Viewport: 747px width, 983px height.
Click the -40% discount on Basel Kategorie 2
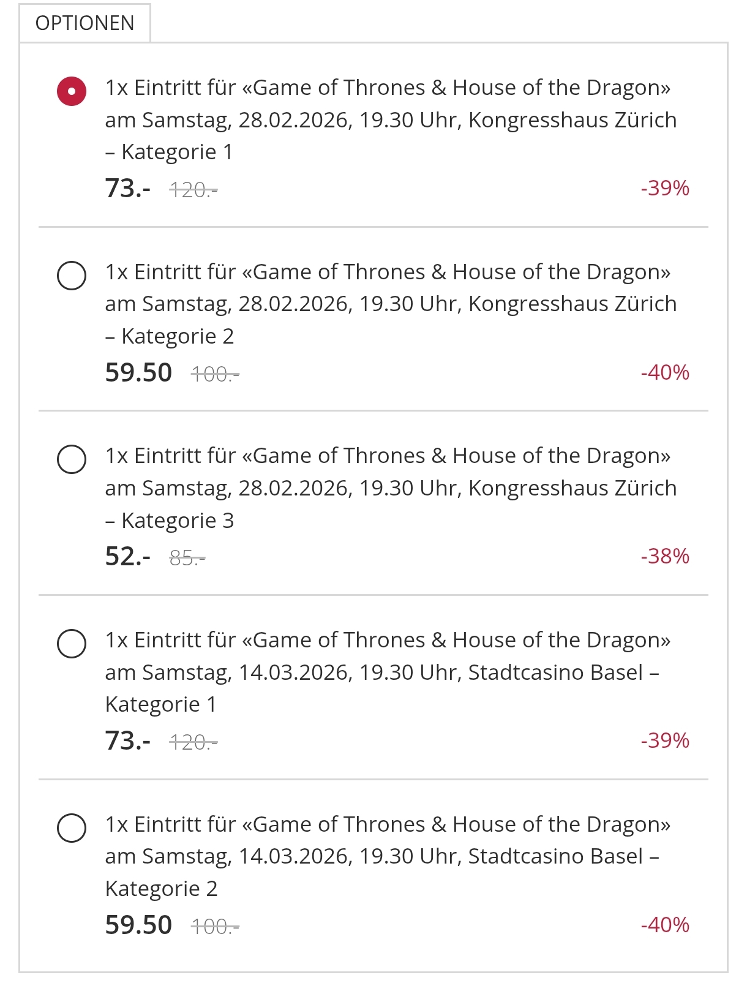click(665, 925)
